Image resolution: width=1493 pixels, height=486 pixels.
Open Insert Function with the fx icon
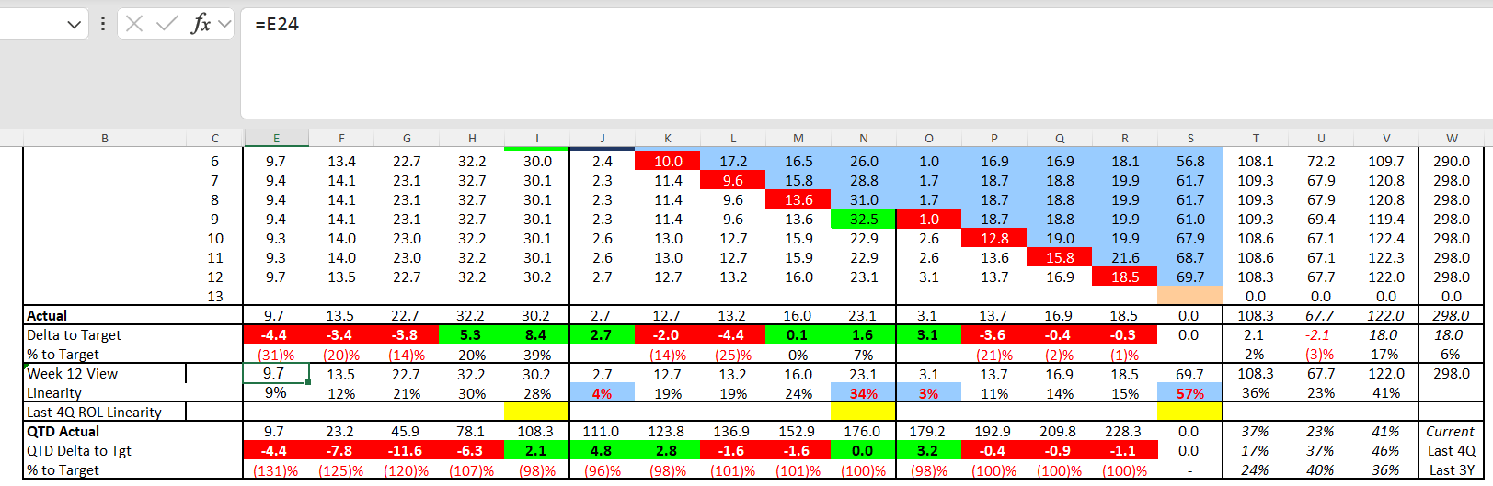pyautogui.click(x=201, y=24)
